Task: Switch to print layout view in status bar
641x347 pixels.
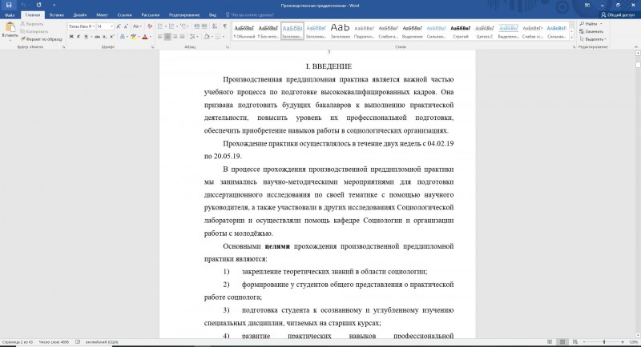Action: [x=562, y=342]
